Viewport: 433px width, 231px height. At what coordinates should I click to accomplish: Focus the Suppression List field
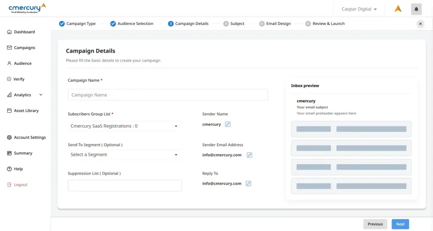point(125,185)
